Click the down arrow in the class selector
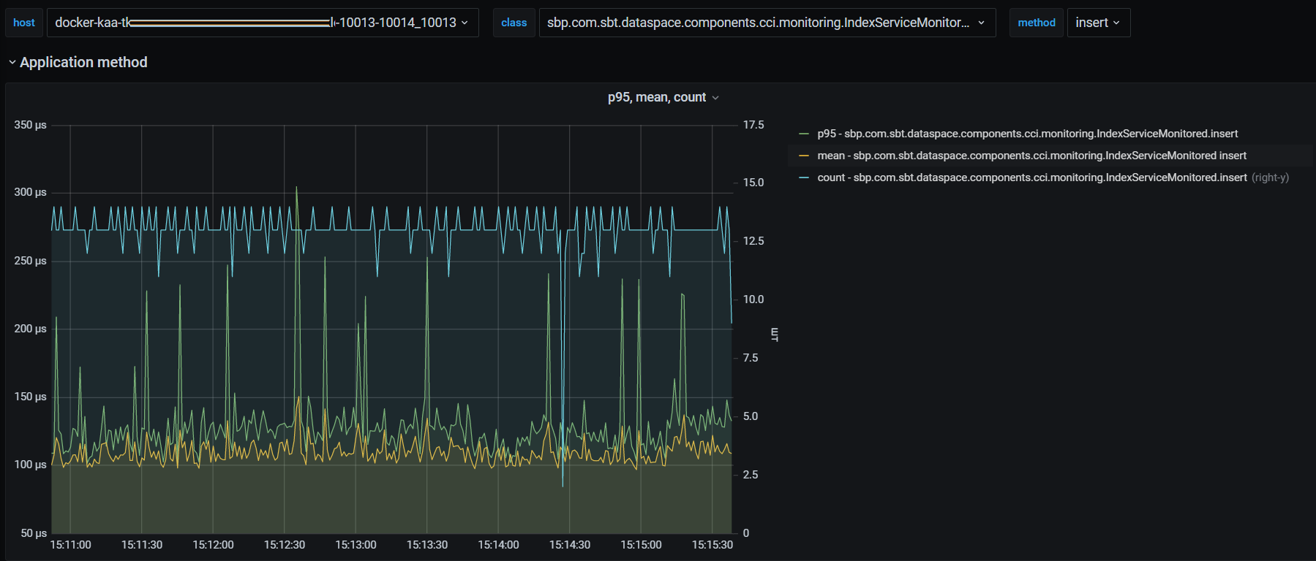 [x=981, y=23]
